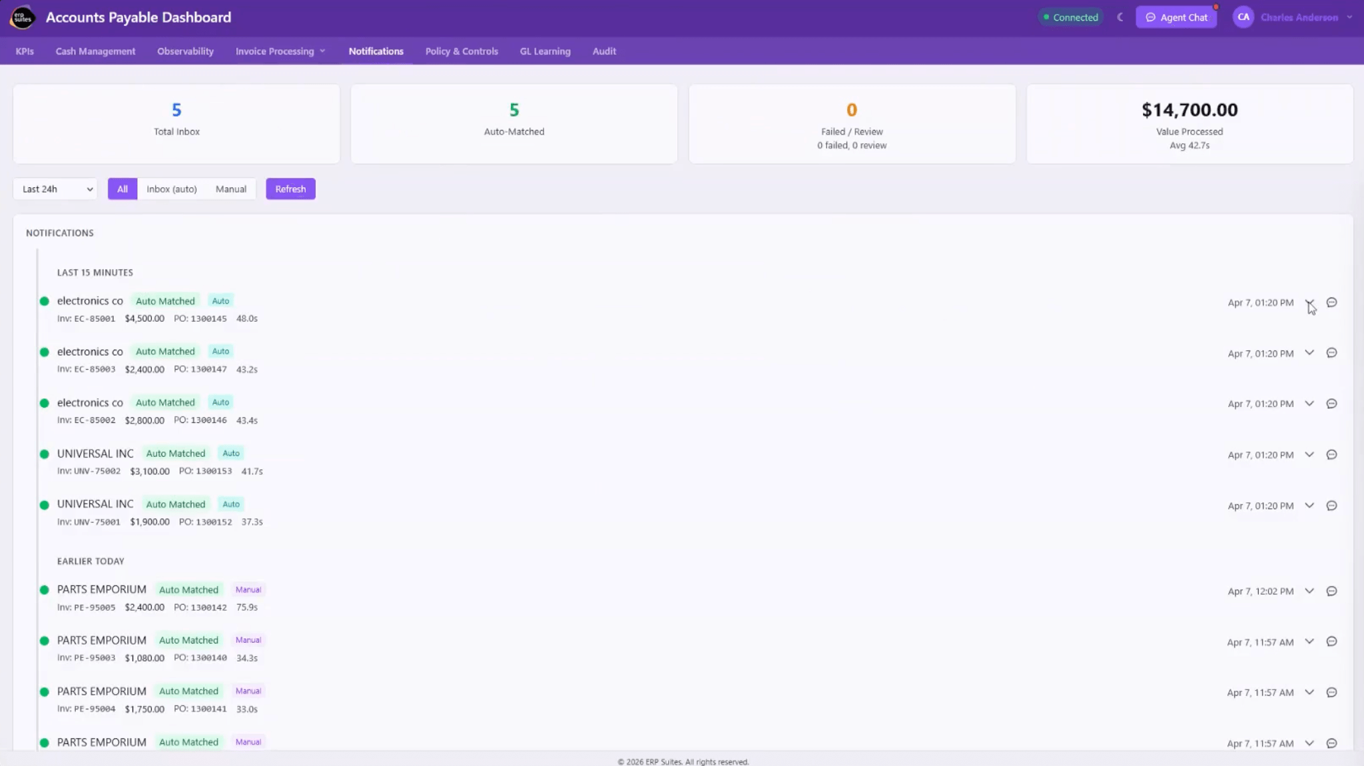Click the Auto tag on EC-85003 row
The width and height of the screenshot is (1364, 766).
coord(220,352)
